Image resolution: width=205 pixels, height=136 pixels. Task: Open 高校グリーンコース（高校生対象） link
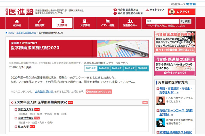coord(176,112)
